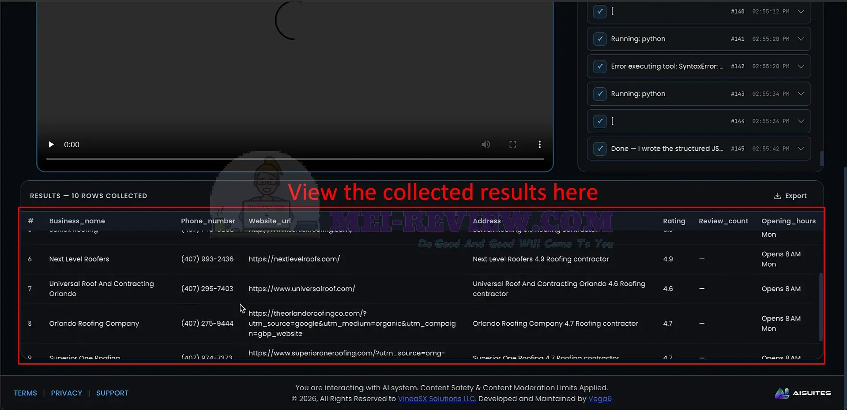The image size is (847, 410).
Task: Toggle the checkbox on SyntaxError entry #142
Action: [599, 66]
